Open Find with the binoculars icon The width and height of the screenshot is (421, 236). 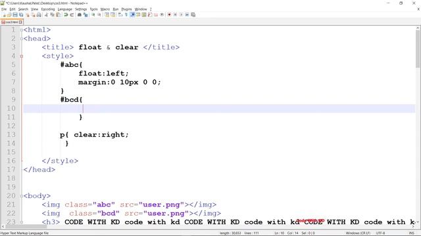[x=80, y=14]
